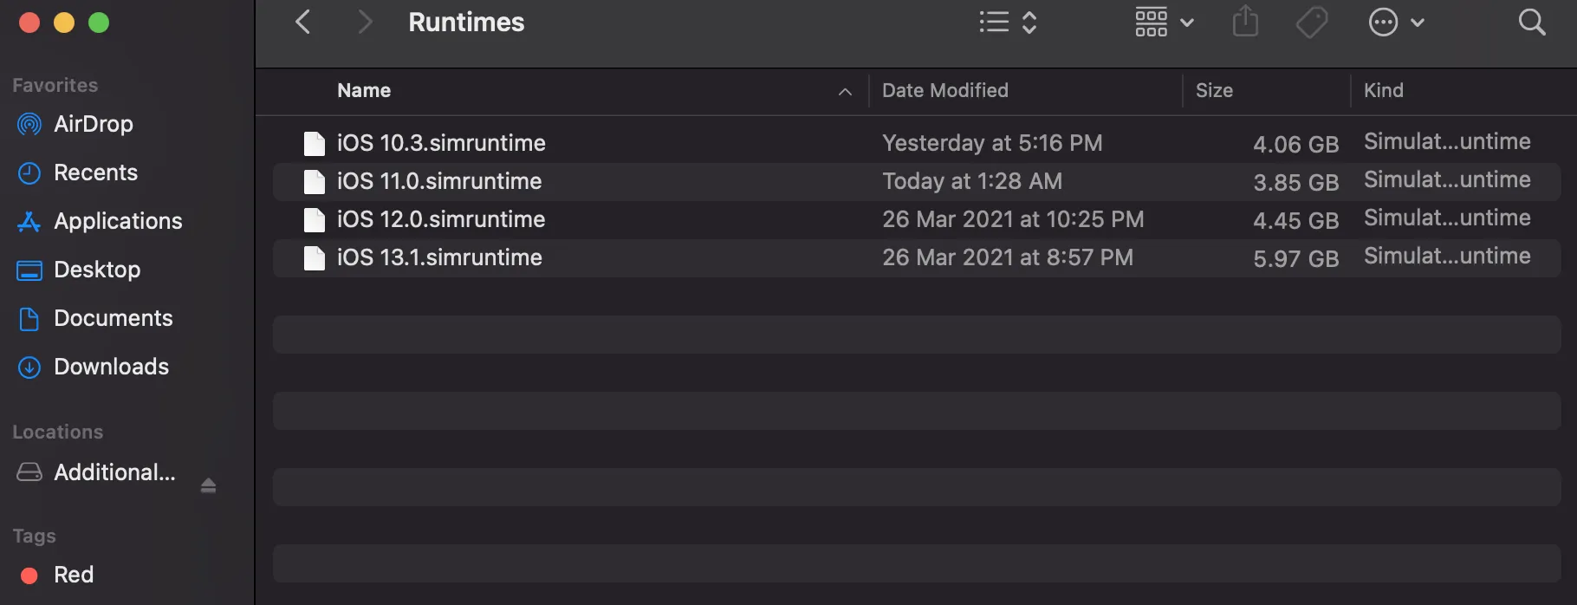Open the search magnifier icon
1577x605 pixels.
[1531, 23]
